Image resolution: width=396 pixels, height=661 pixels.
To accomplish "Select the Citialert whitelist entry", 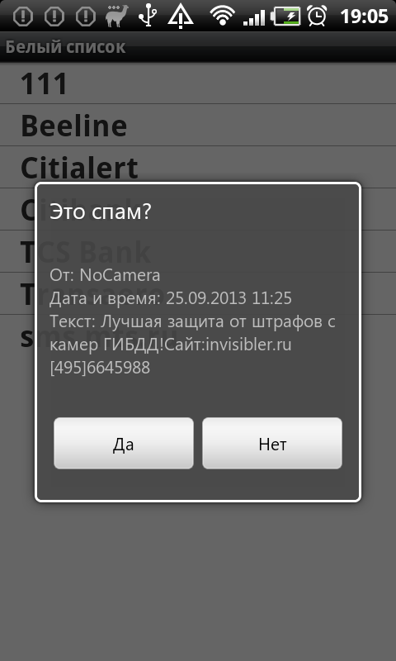I will [198, 168].
